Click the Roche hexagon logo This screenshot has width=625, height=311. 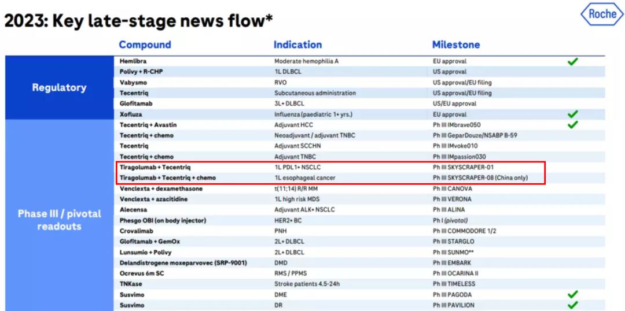coord(602,14)
